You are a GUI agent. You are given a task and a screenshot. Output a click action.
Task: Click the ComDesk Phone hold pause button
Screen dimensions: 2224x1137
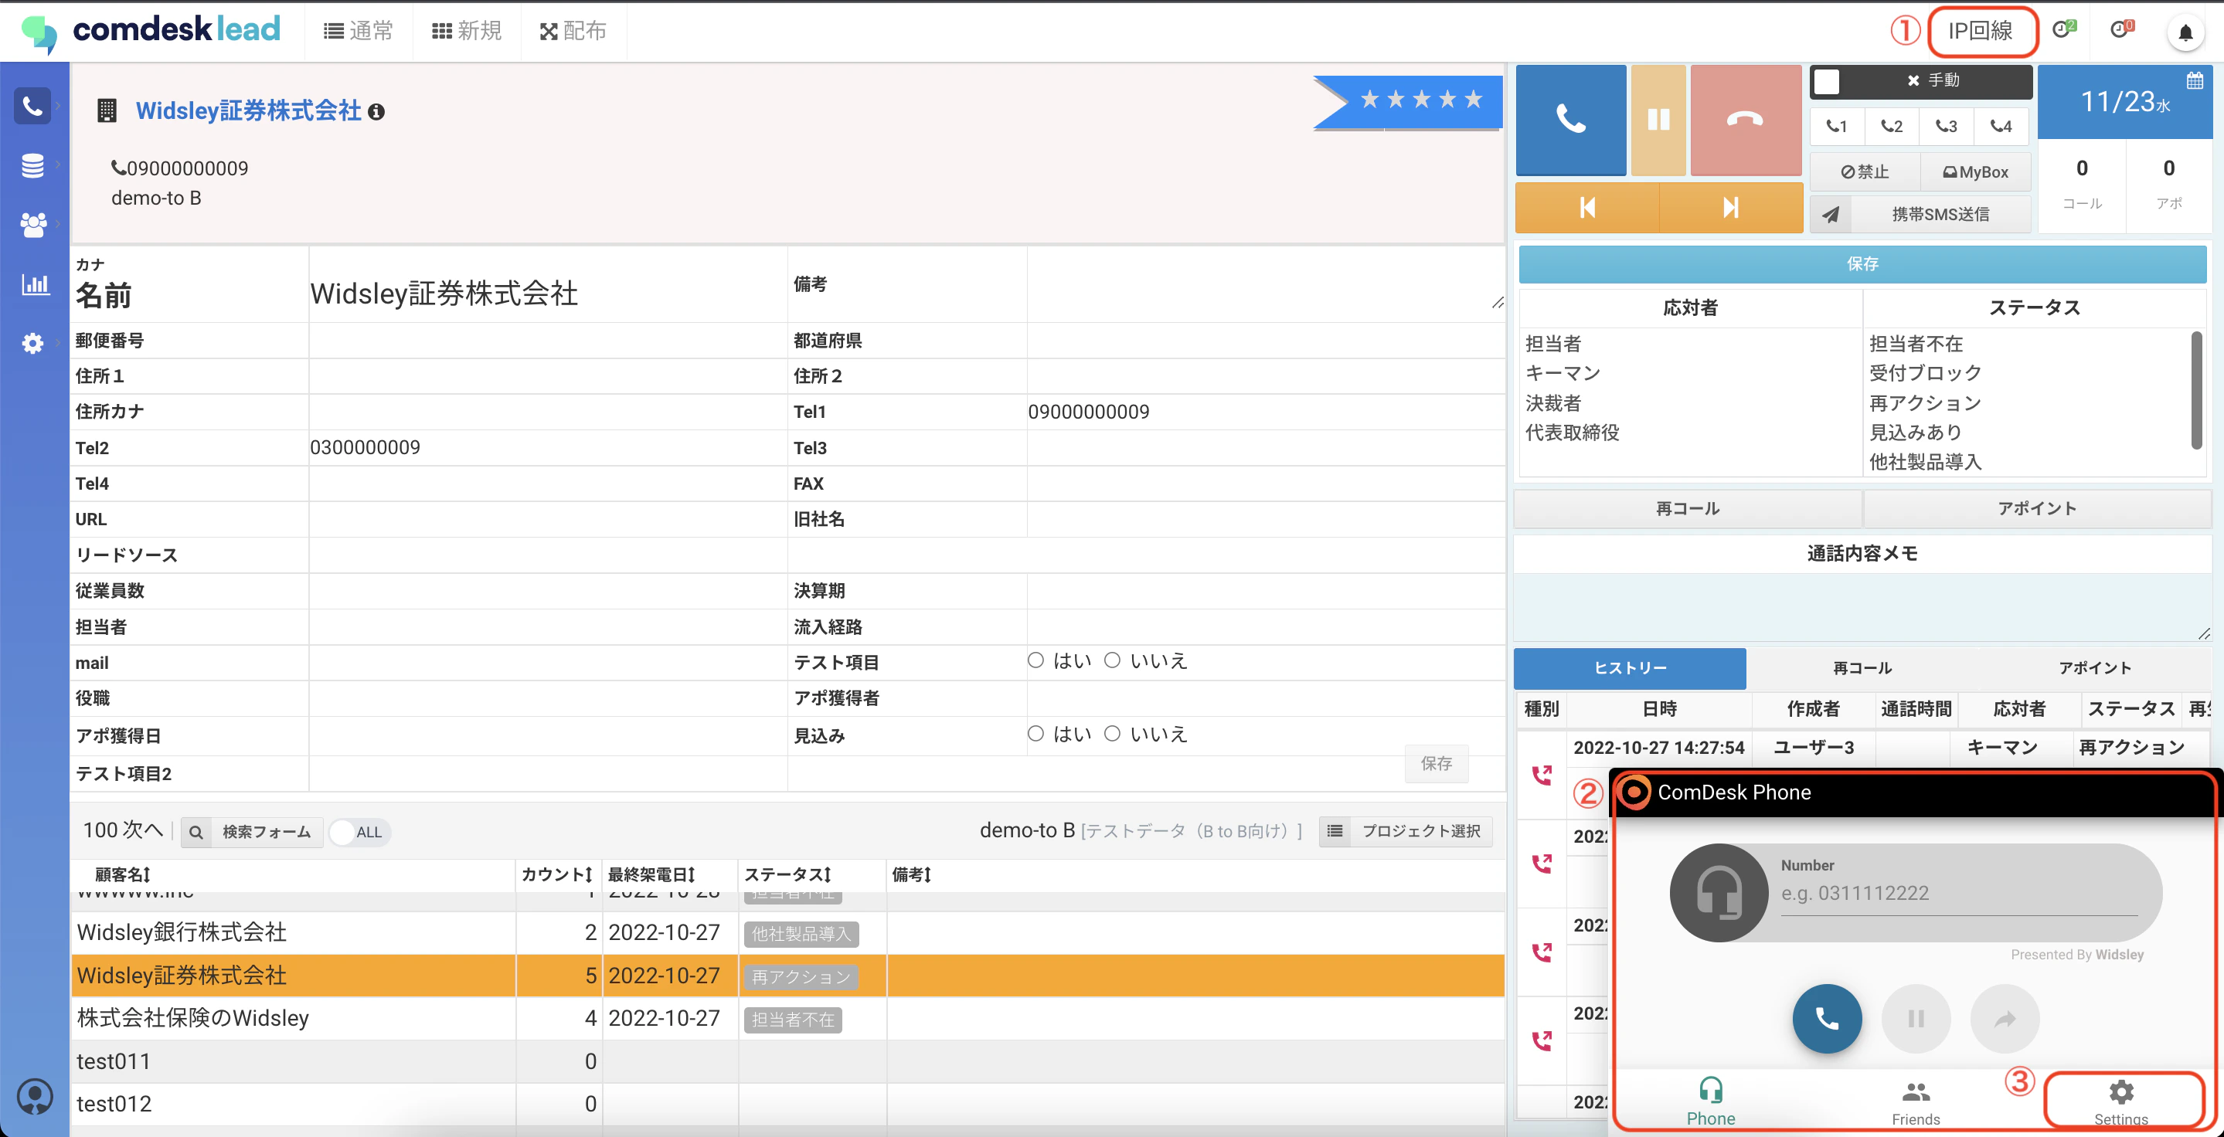pos(1916,1019)
